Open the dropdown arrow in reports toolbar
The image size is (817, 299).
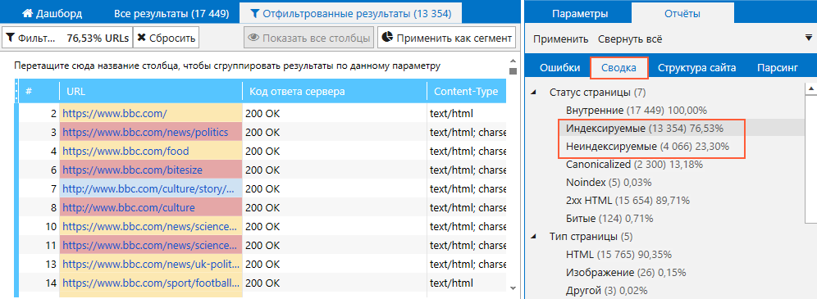pos(809,38)
